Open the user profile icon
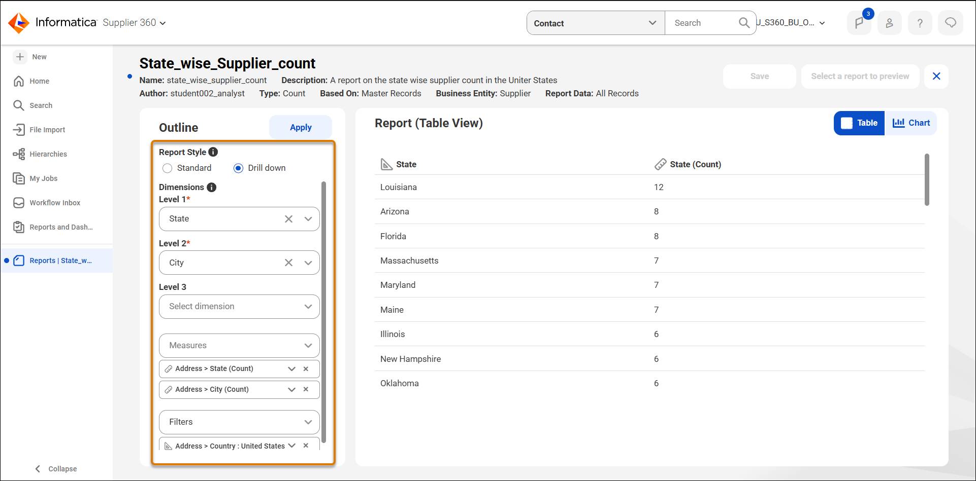976x481 pixels. (x=889, y=23)
